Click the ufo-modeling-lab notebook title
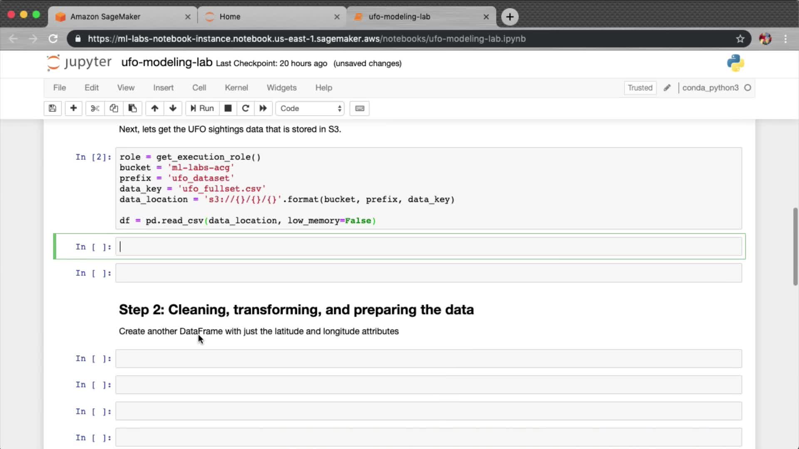 (x=166, y=63)
